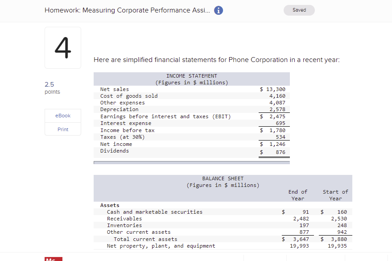392x261 pixels.
Task: Click the blue info icon beside the homework title
Action: point(218,10)
